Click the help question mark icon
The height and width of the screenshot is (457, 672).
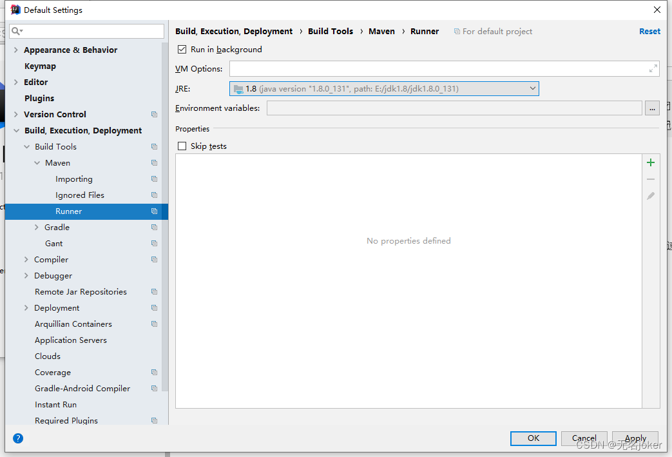[x=18, y=438]
